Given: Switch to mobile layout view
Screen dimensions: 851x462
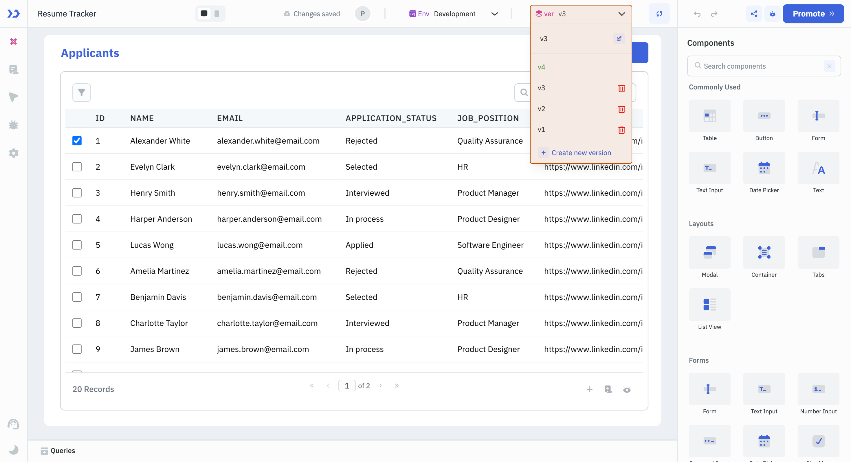Looking at the screenshot, I should (x=217, y=14).
